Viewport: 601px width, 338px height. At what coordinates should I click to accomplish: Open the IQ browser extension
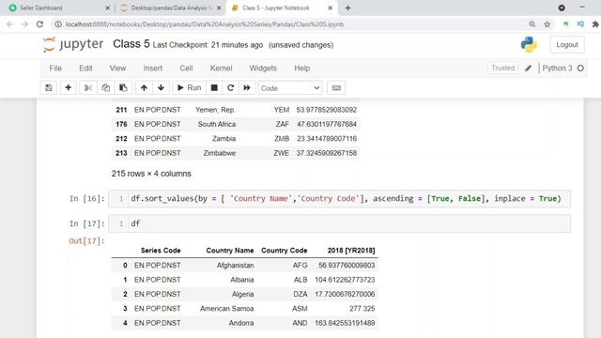point(580,24)
